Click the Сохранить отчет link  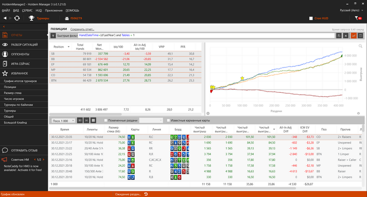point(82,29)
